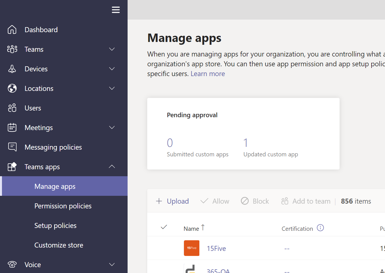Viewport: 385px width, 273px height.
Task: Click the Teams apps grid icon
Action: pyautogui.click(x=12, y=167)
